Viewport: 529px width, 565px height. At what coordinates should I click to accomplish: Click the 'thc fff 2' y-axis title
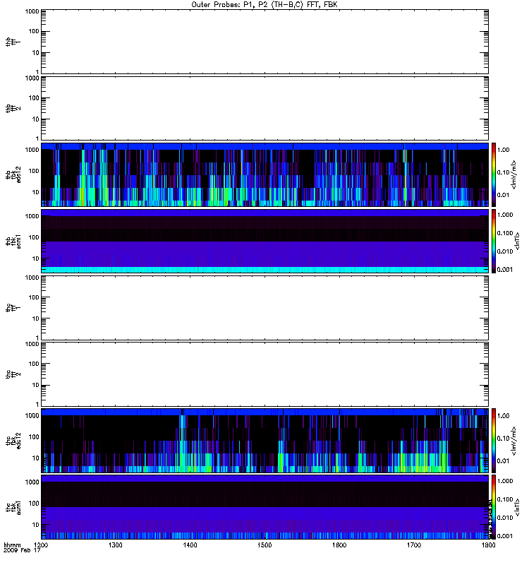[13, 374]
